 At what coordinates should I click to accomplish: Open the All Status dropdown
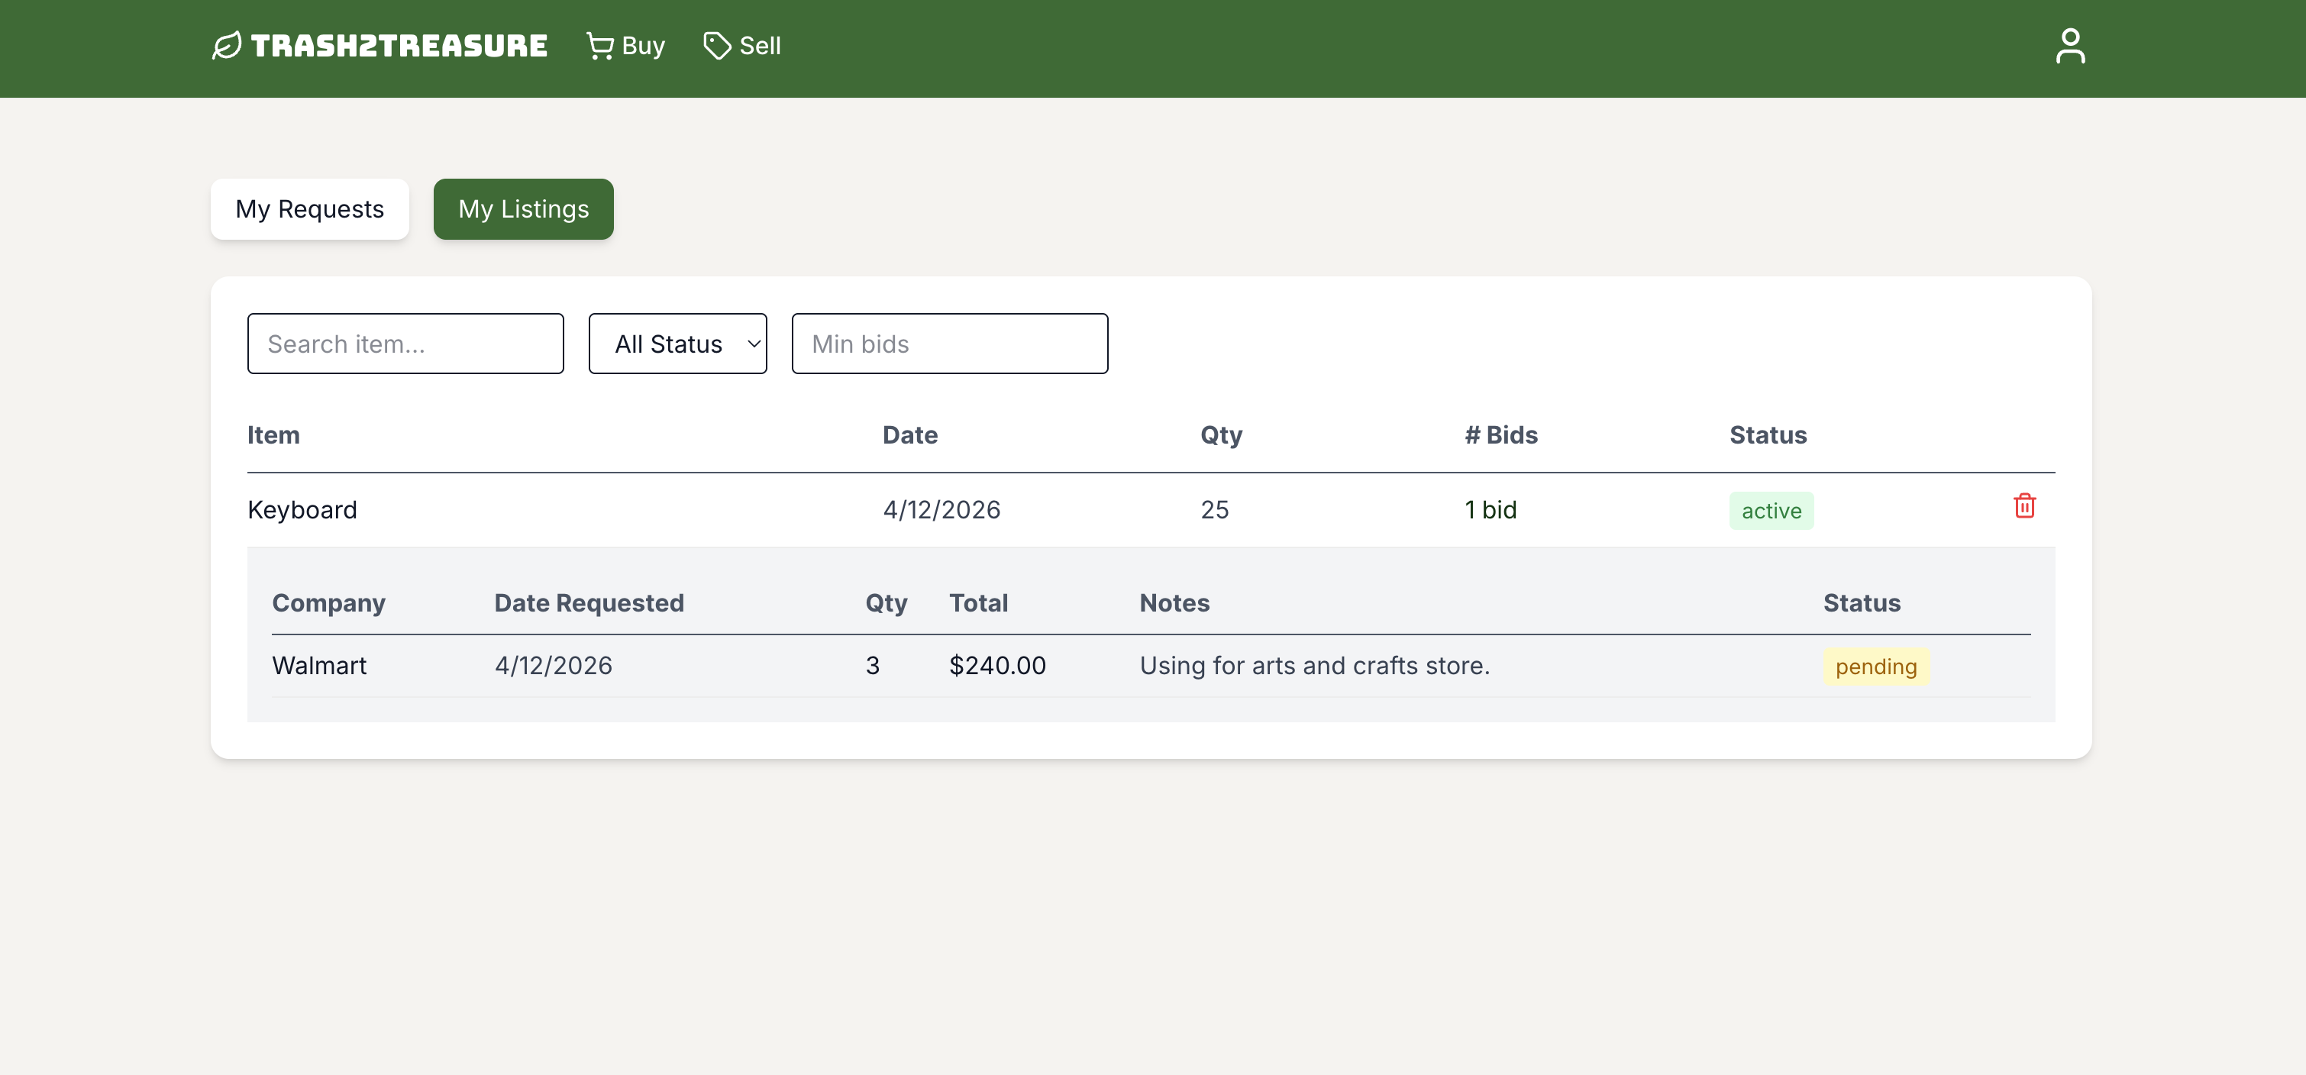tap(669, 344)
